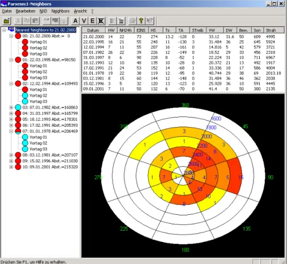288x264 pixels.
Task: Click the collapse-tree toolbar icon
Action: pos(121,21)
